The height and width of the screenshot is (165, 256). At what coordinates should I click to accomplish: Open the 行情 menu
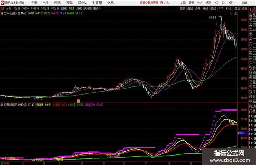[34, 3]
